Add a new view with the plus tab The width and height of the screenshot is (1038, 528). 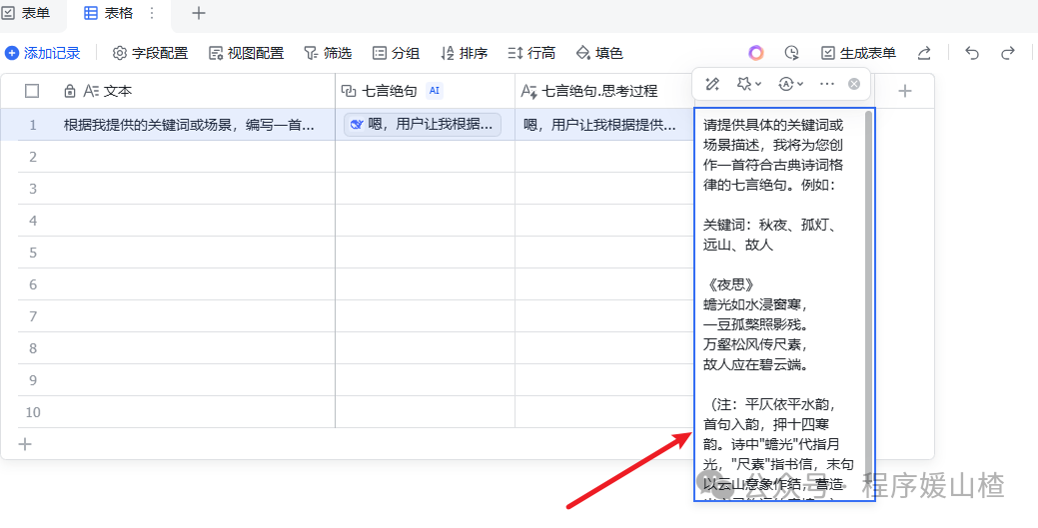coord(199,13)
